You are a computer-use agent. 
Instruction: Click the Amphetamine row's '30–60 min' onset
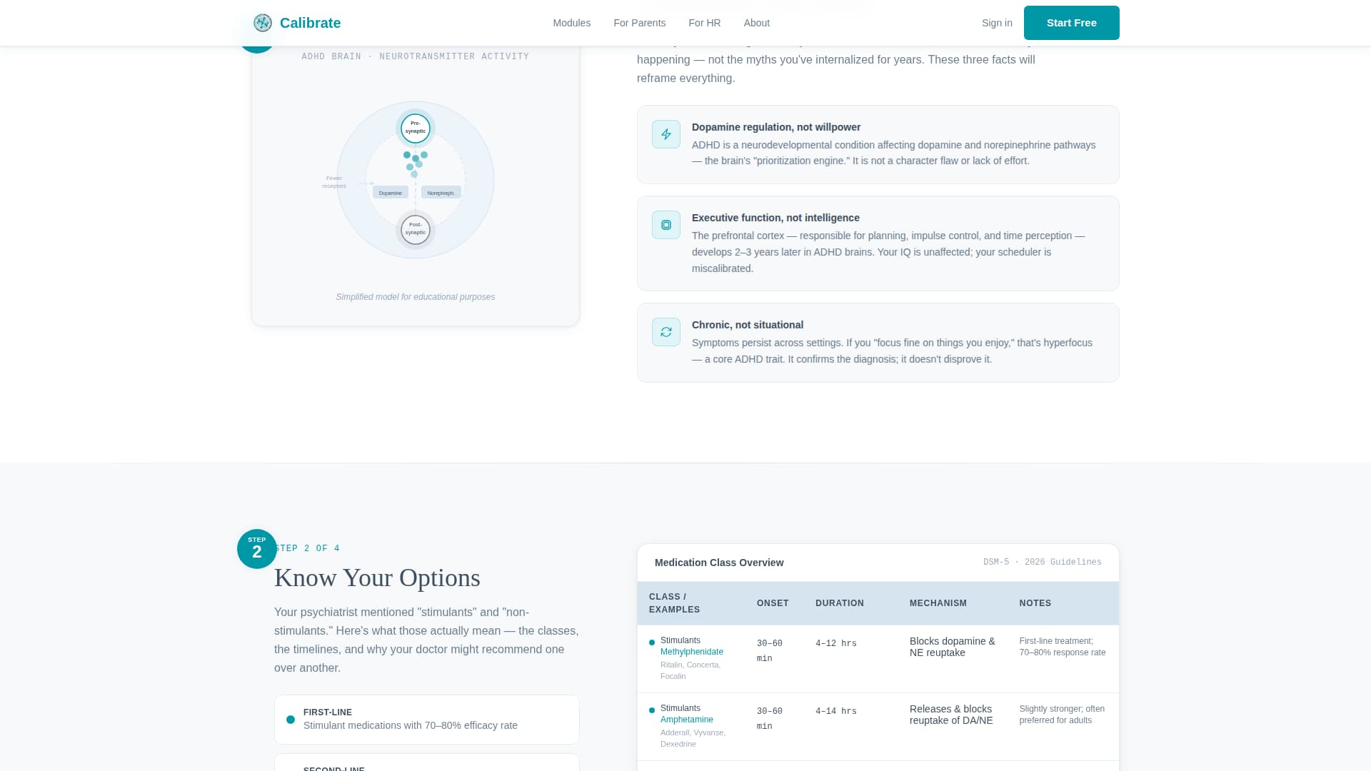tap(770, 719)
